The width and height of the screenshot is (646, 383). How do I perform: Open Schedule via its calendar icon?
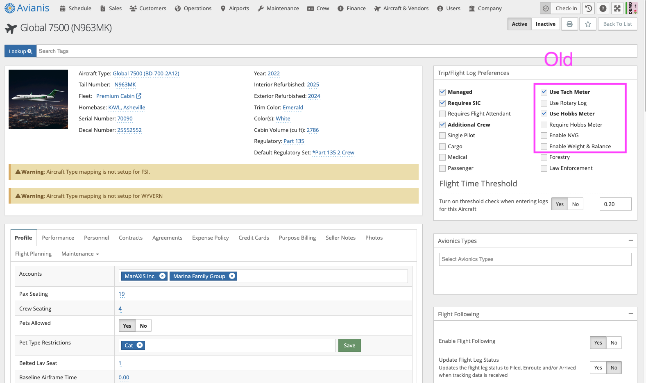(x=63, y=9)
